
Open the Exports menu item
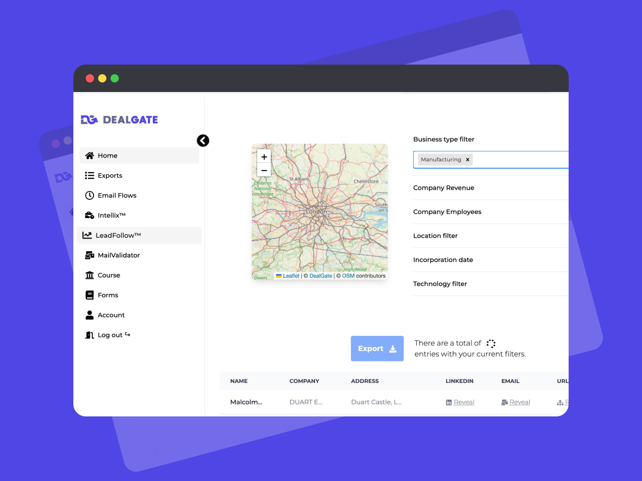(x=139, y=175)
